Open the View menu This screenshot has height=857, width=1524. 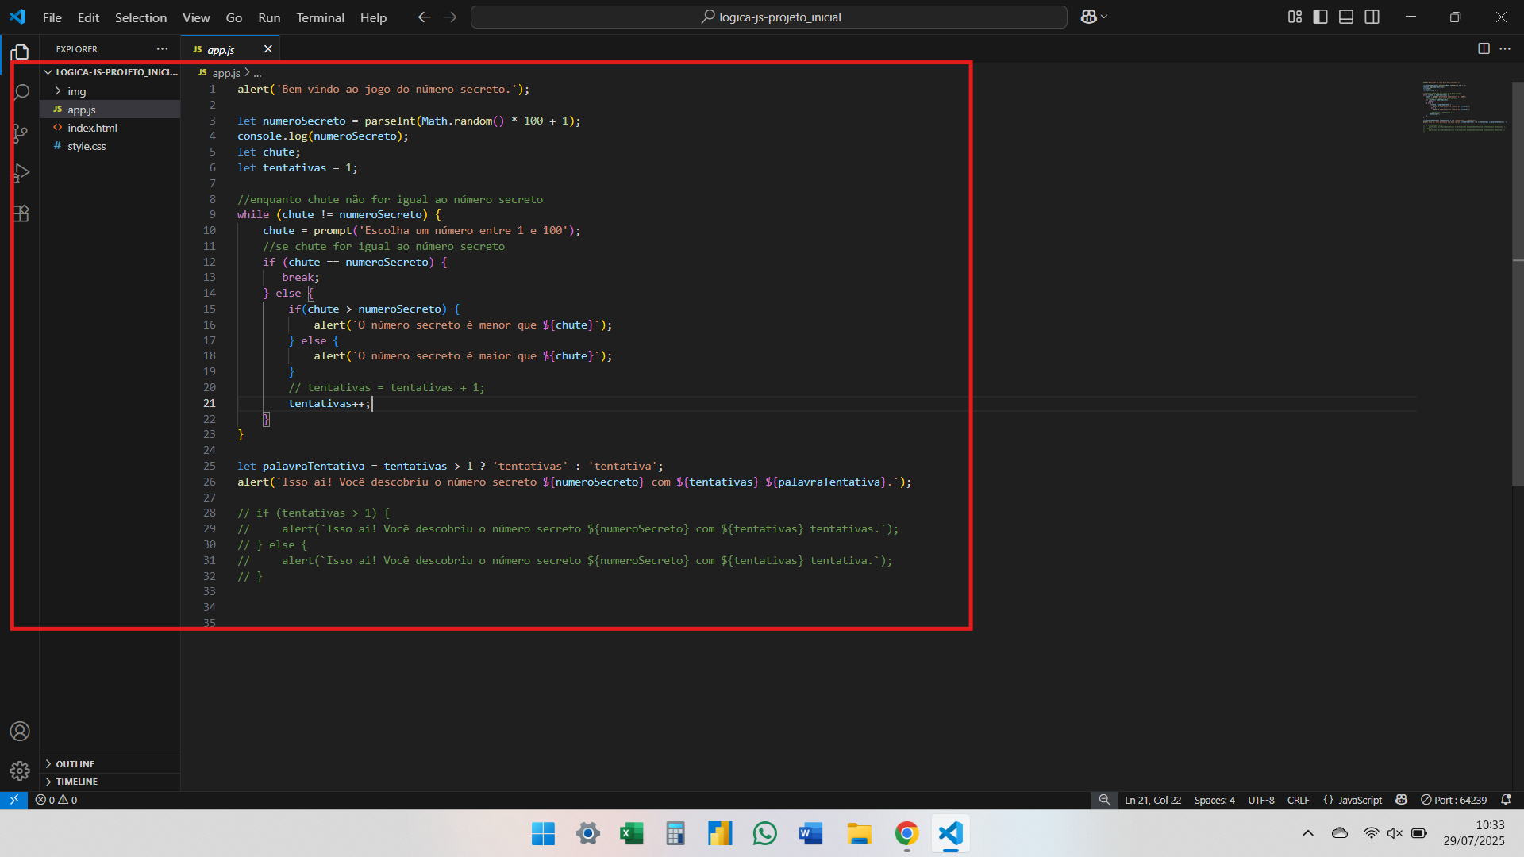(196, 17)
